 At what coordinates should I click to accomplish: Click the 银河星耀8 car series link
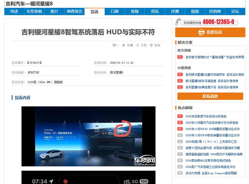pos(116,72)
